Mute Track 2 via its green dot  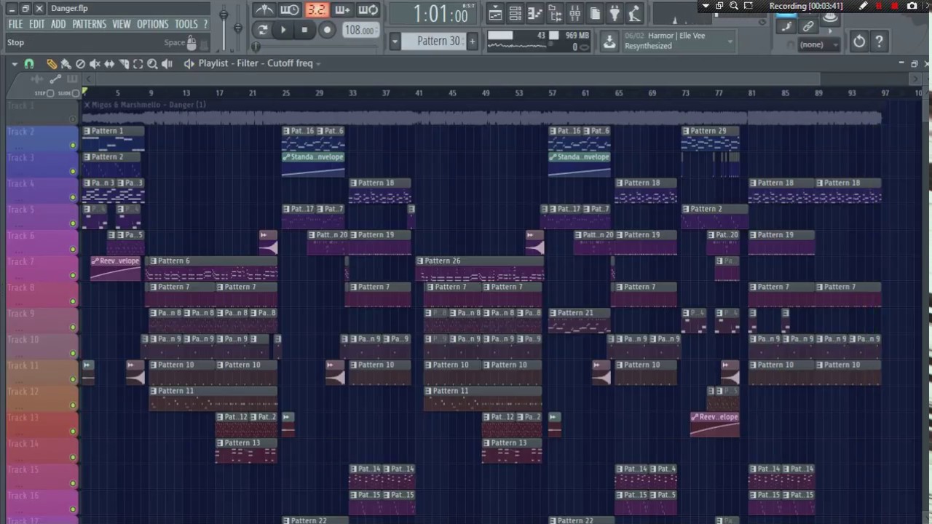coord(73,146)
